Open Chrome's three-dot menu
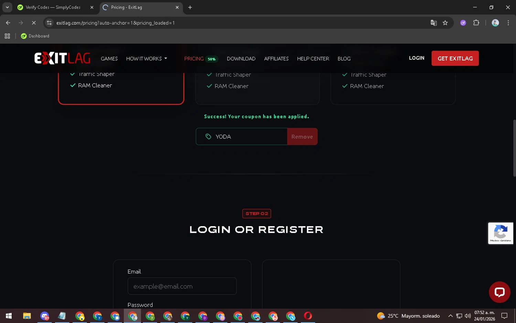Image resolution: width=516 pixels, height=323 pixels. click(508, 23)
